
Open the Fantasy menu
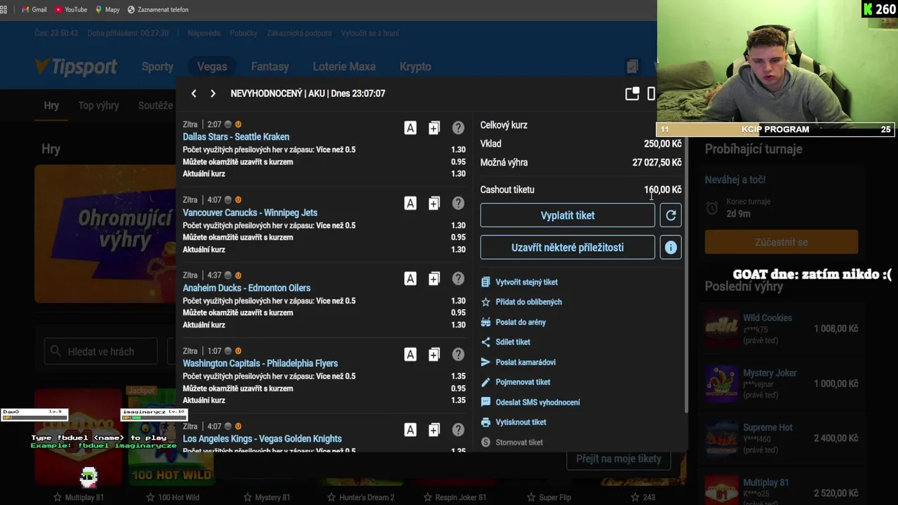click(x=270, y=67)
